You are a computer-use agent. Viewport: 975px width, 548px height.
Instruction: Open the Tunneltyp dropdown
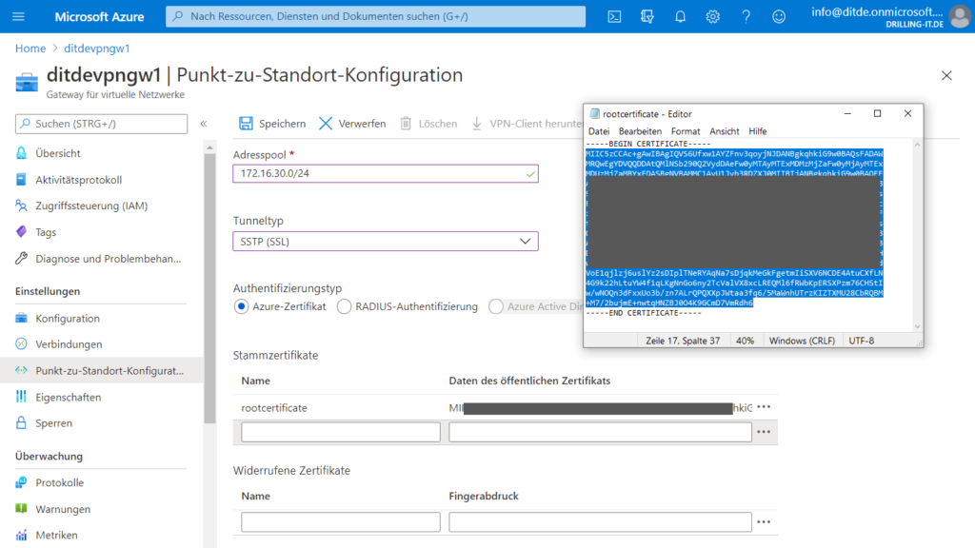click(x=386, y=241)
